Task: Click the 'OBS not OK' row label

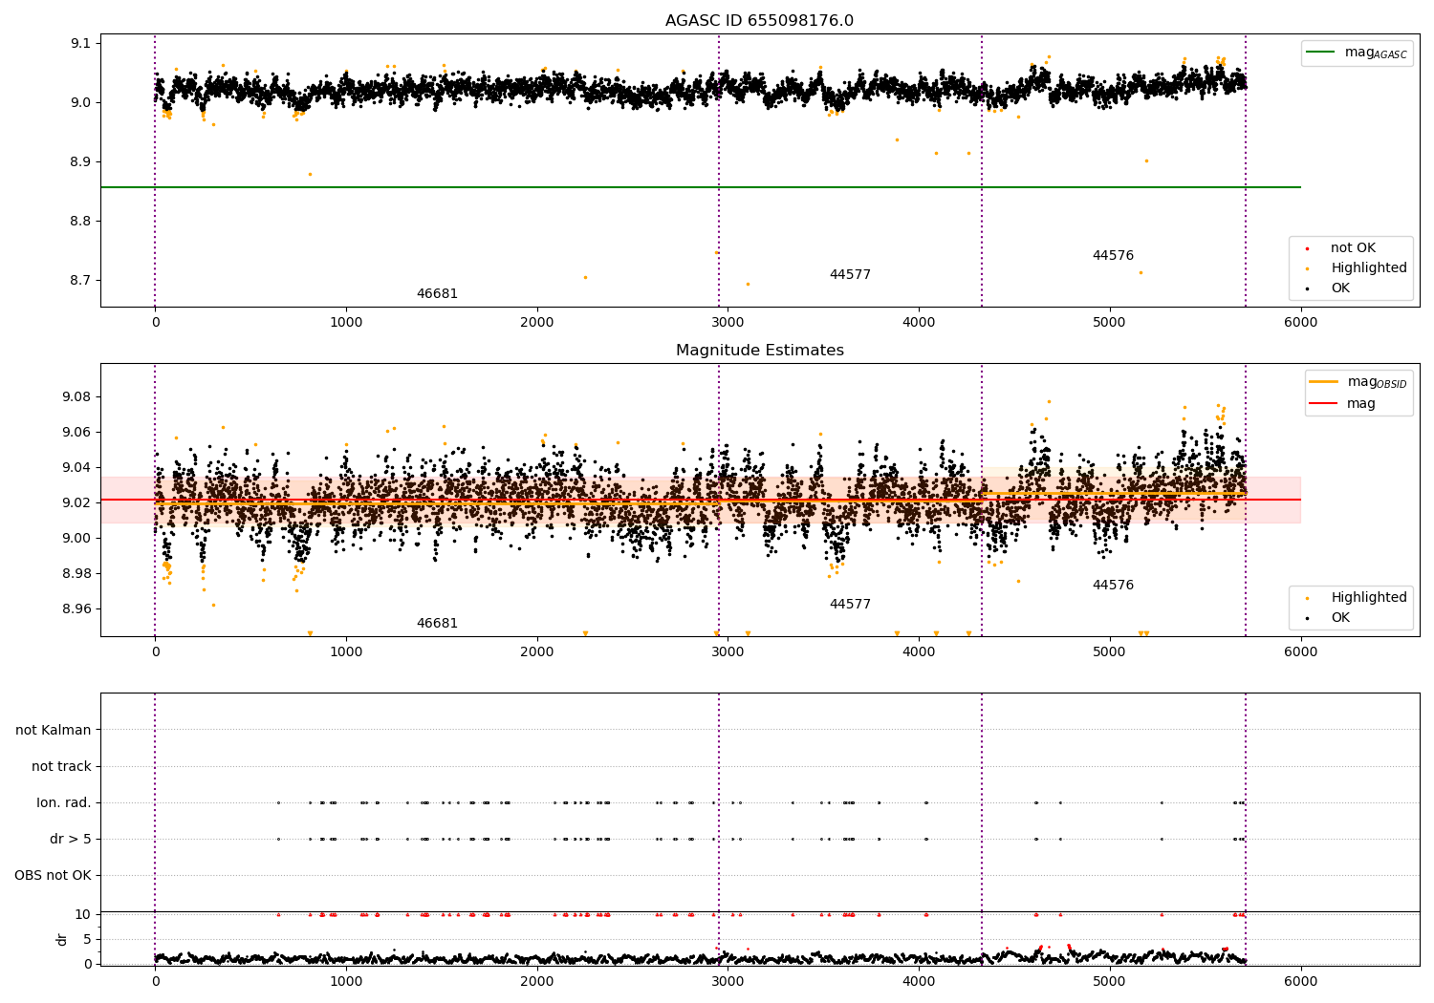Action: point(53,876)
